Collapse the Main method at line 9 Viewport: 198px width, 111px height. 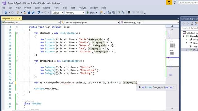coord(17,27)
